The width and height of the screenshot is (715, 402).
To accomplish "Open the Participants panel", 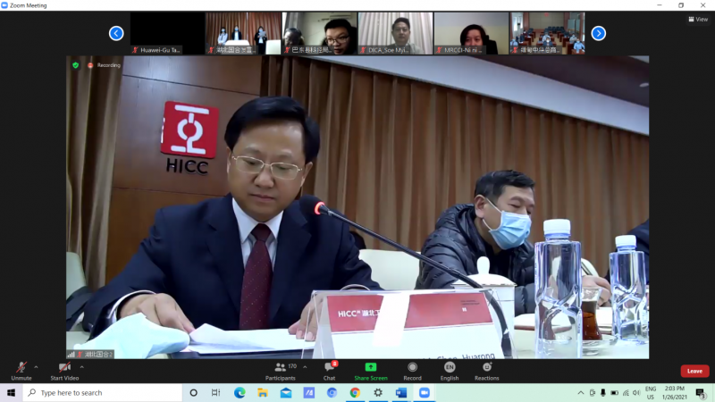I will point(281,368).
